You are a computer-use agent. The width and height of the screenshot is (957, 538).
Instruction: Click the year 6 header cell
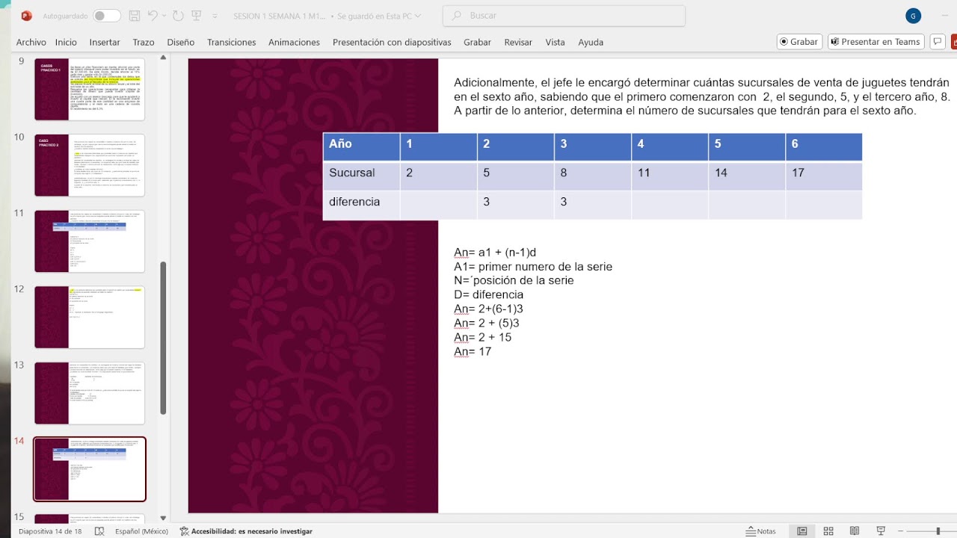pos(824,147)
